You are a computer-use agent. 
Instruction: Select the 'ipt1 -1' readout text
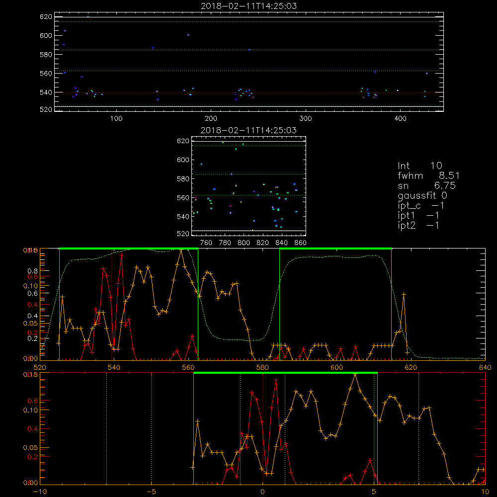pyautogui.click(x=418, y=216)
